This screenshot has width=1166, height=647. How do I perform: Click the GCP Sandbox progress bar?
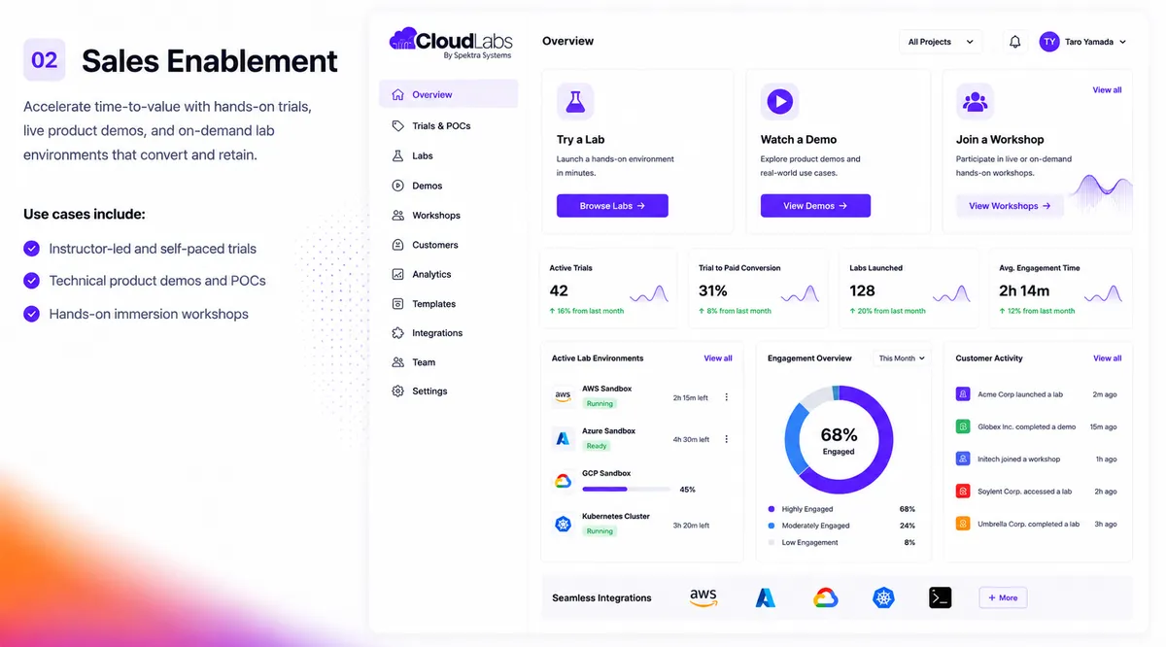point(626,490)
